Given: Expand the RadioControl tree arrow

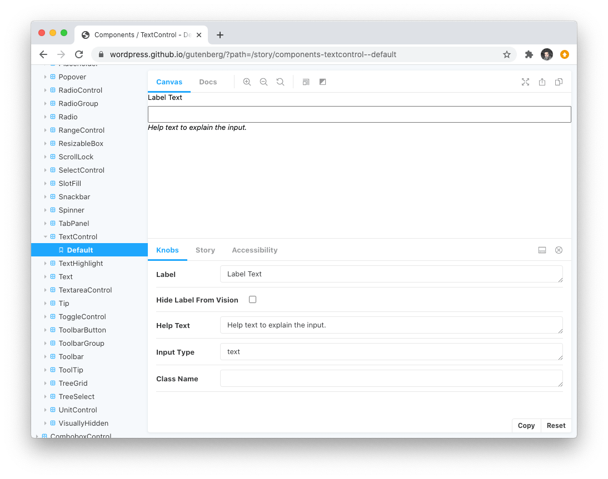Looking at the screenshot, I should tap(46, 90).
